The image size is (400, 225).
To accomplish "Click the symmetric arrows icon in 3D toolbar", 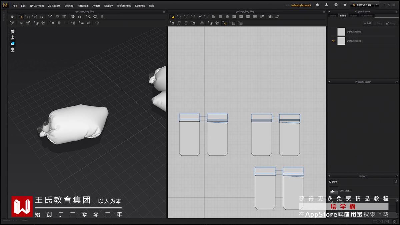I will 97,23.
